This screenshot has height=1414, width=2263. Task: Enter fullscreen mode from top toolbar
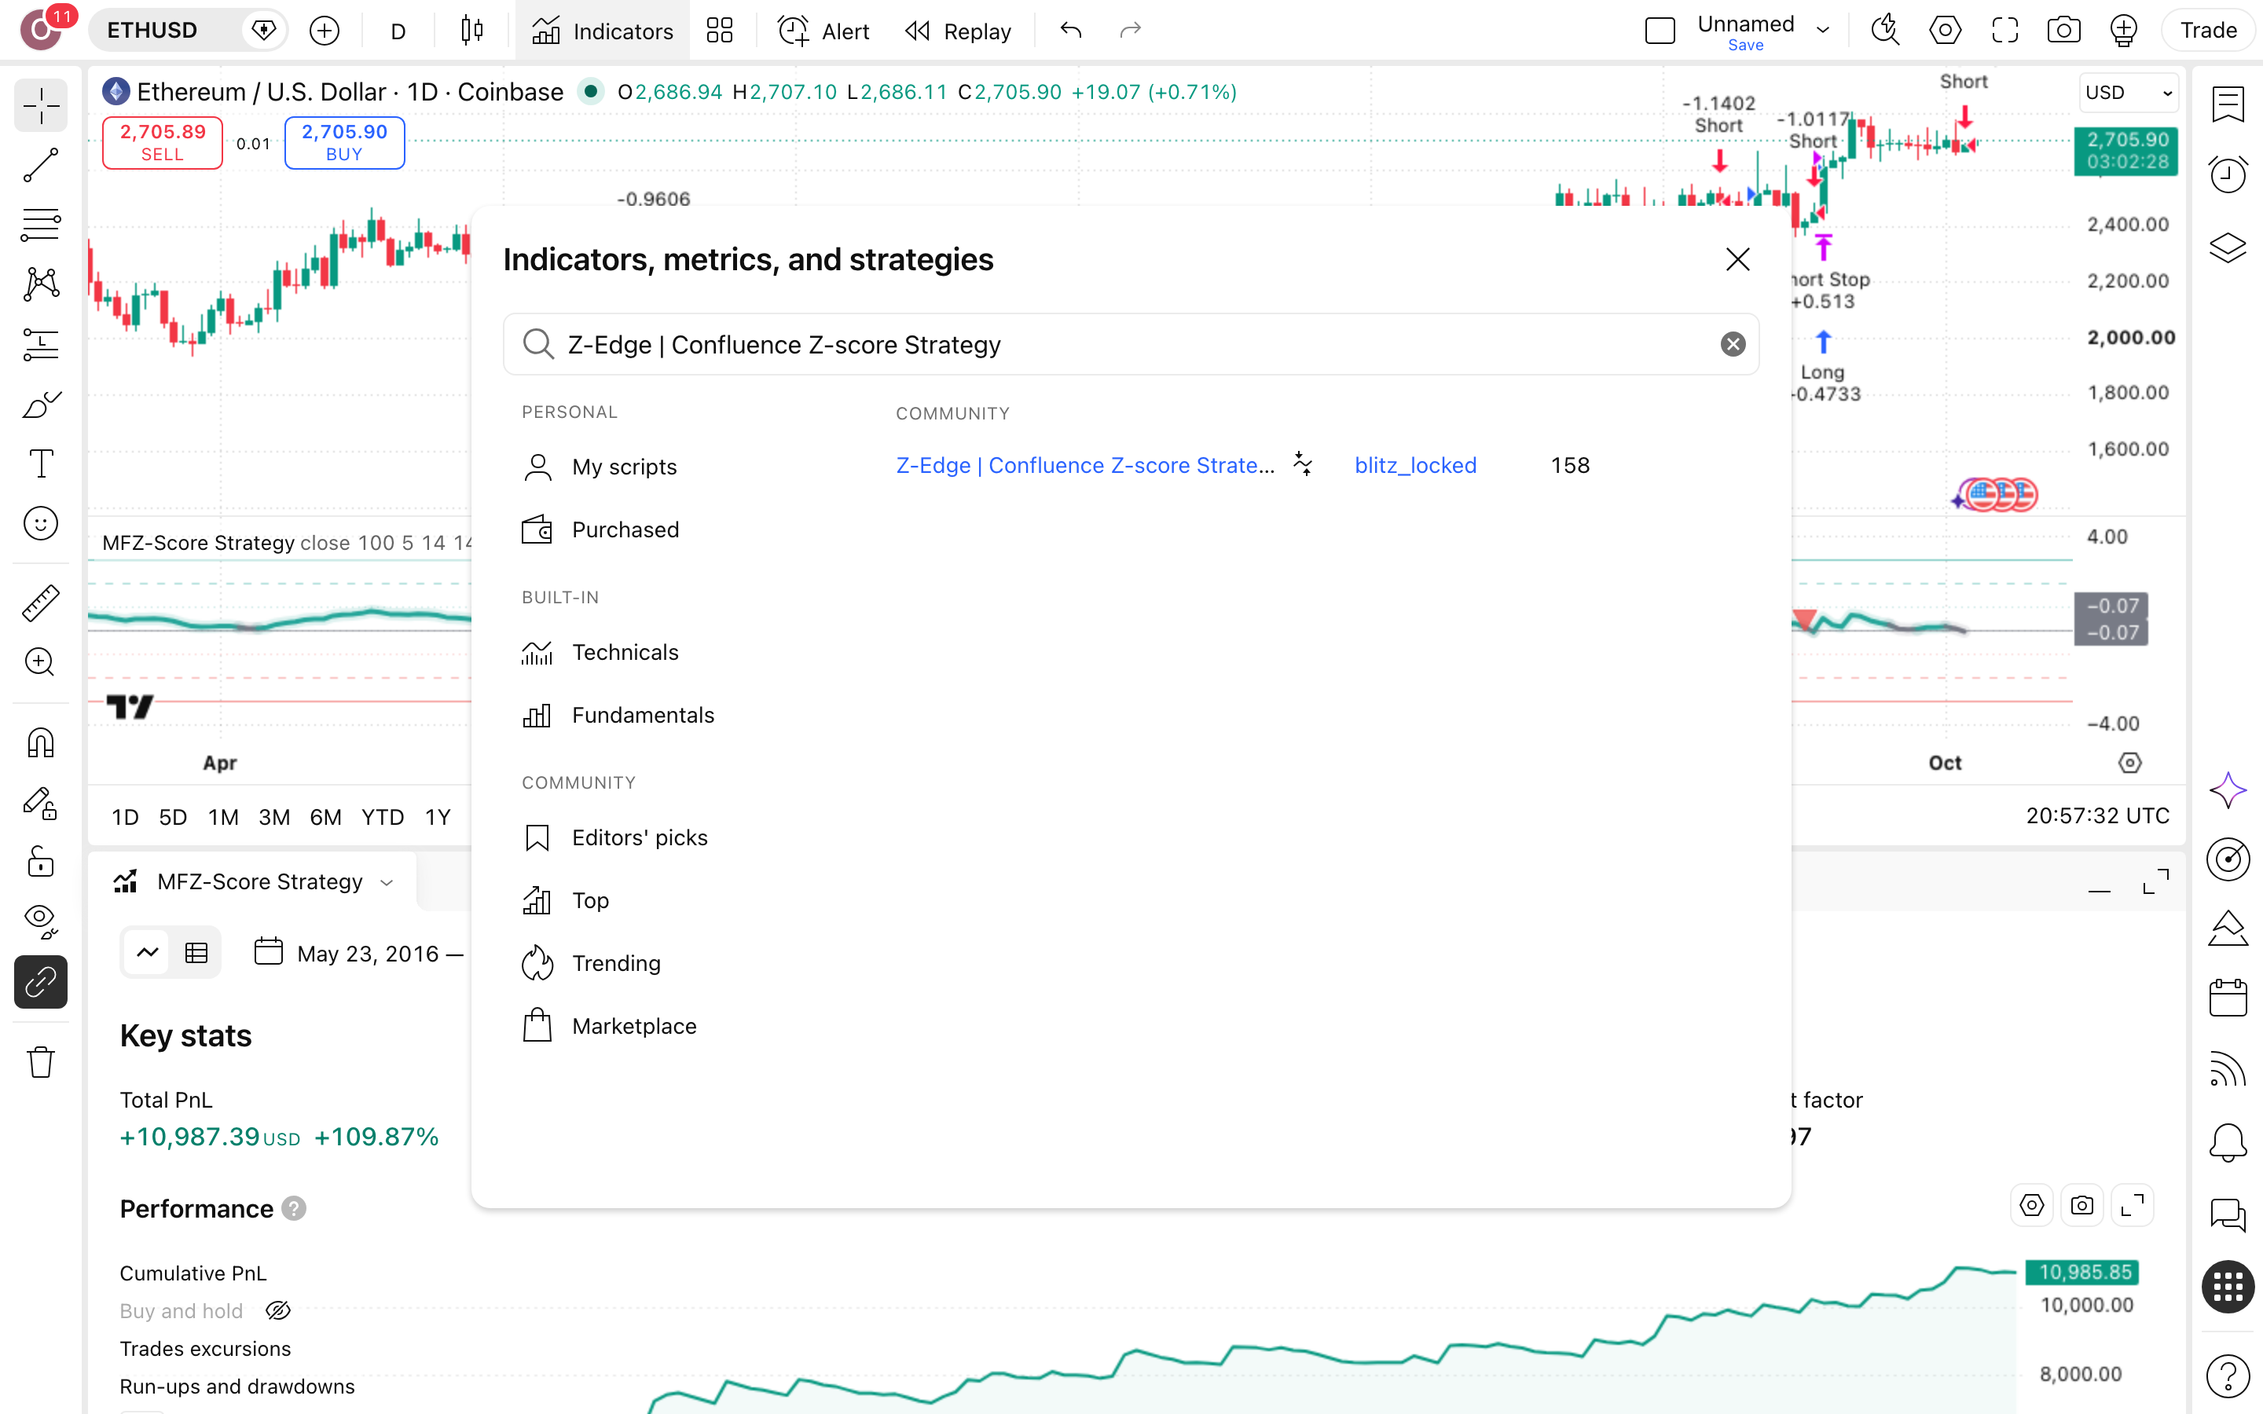pyautogui.click(x=2005, y=31)
